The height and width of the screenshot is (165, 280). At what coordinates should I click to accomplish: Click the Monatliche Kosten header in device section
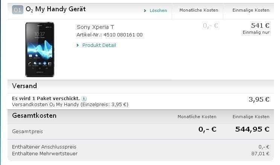pyautogui.click(x=199, y=10)
